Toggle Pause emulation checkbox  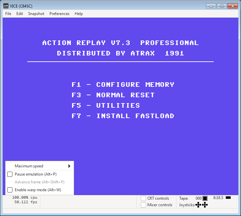[10, 174]
